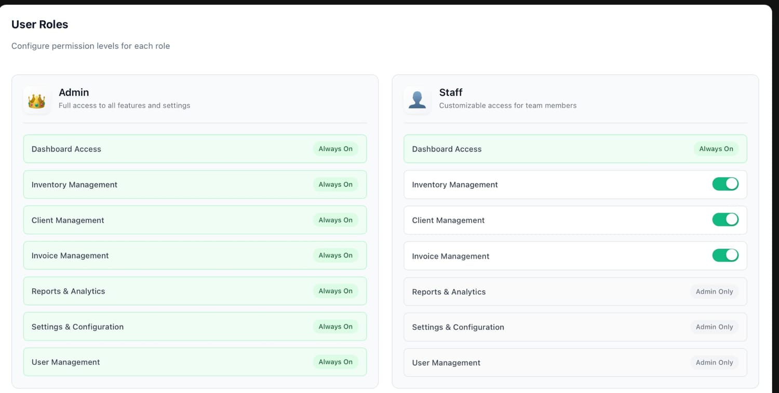Click Staff Dashboard Access Always On badge
The width and height of the screenshot is (779, 393).
click(x=716, y=149)
